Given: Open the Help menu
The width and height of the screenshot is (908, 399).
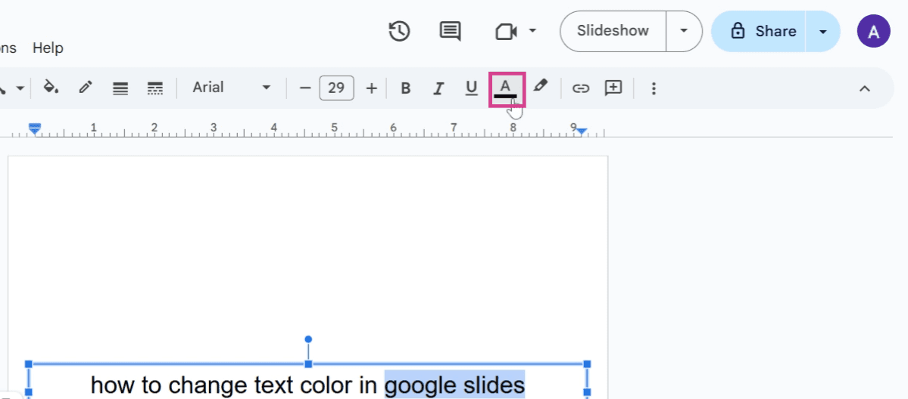Looking at the screenshot, I should [x=48, y=48].
